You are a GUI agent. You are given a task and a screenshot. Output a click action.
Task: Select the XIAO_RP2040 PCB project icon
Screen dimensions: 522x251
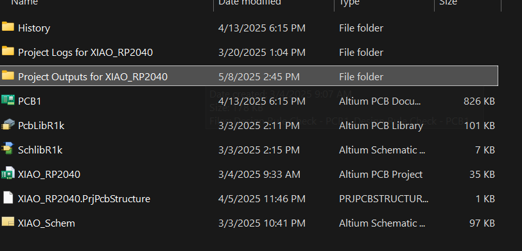[x=8, y=173]
